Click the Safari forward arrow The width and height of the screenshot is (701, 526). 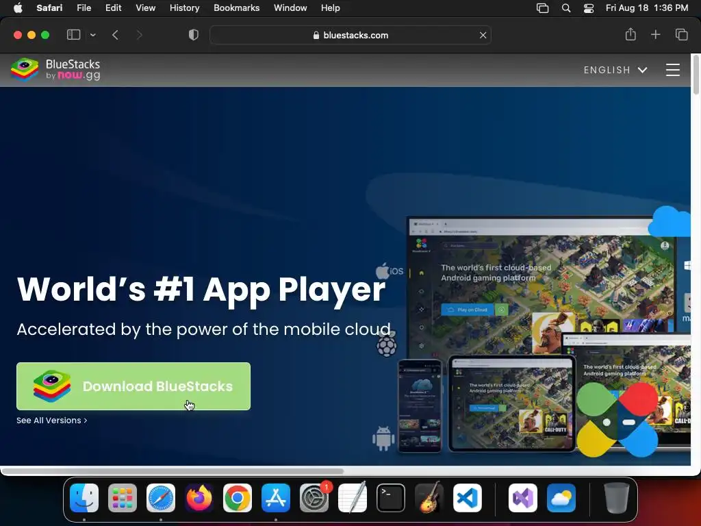pos(139,35)
